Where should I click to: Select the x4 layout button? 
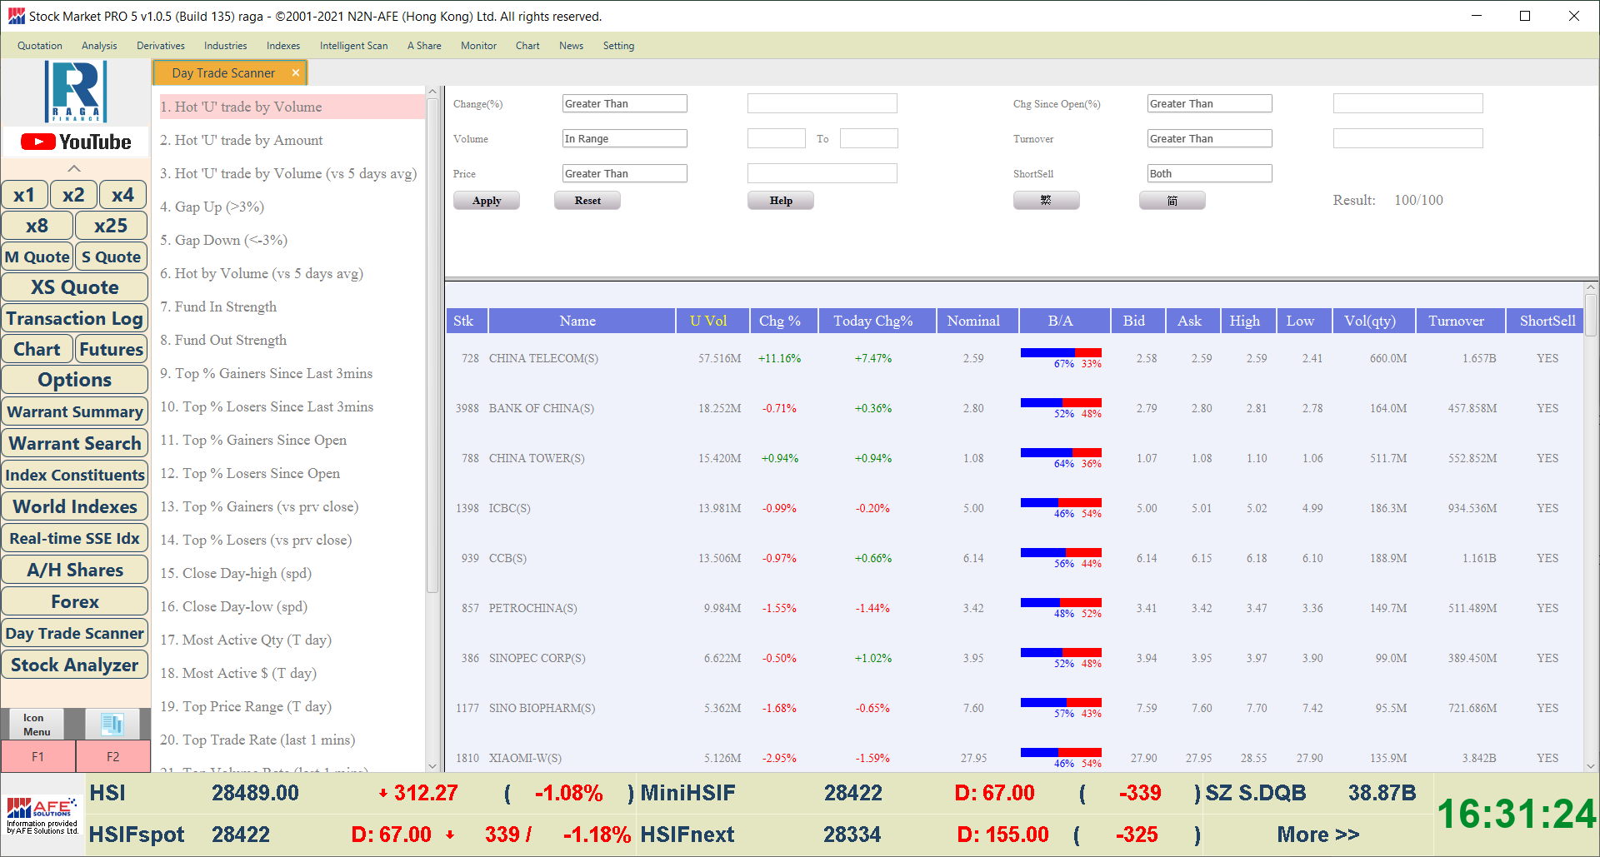[122, 195]
